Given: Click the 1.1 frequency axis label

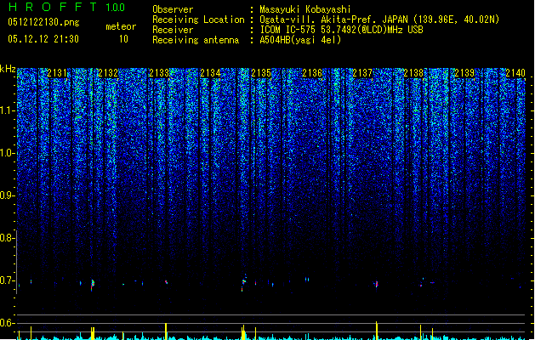Looking at the screenshot, I should coord(8,110).
